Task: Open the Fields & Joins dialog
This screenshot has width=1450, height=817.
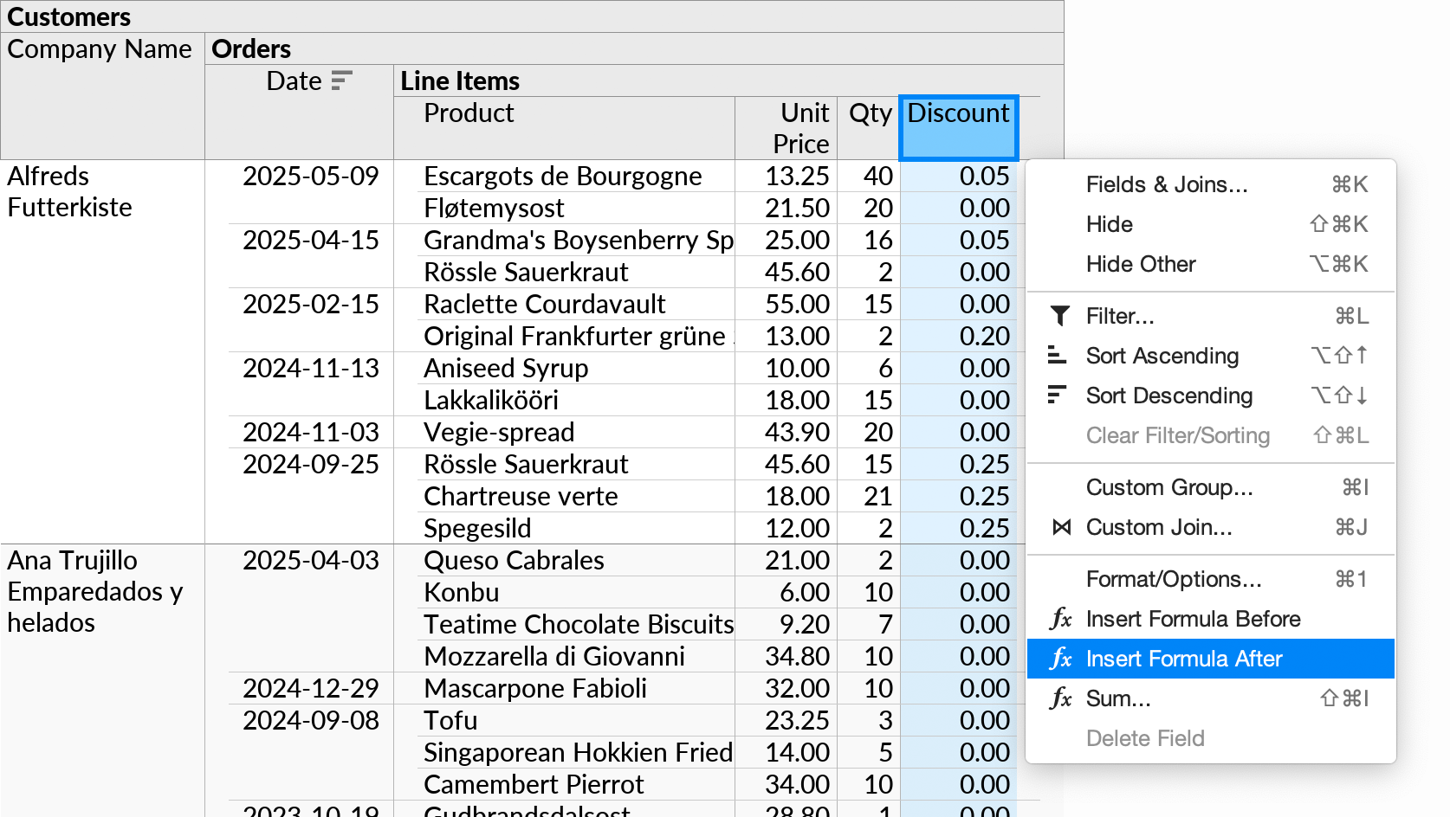Action: [x=1166, y=183]
